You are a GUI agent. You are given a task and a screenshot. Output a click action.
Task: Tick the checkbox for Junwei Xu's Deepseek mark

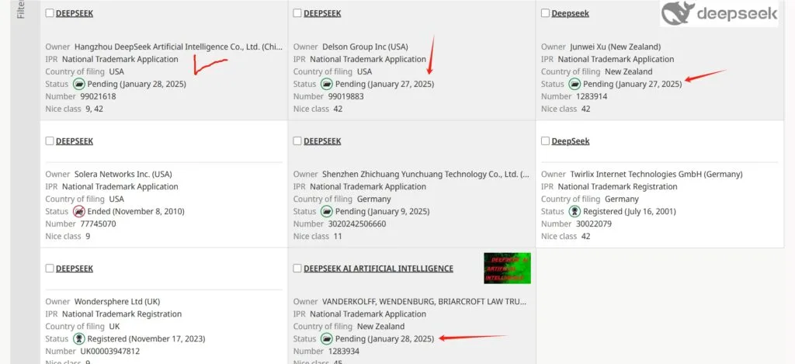click(x=545, y=13)
